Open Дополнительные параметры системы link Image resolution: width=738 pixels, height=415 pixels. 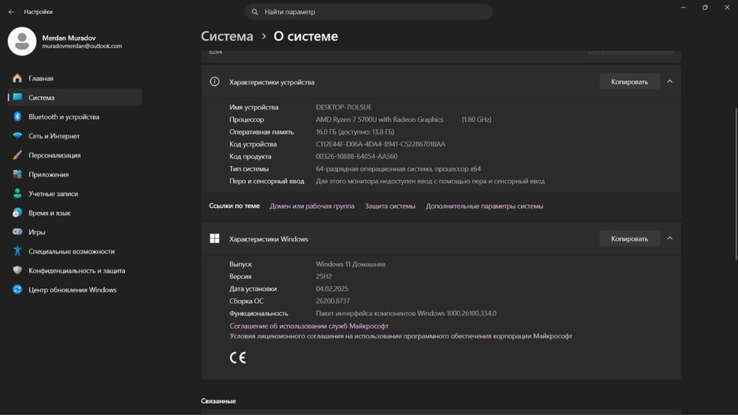pos(484,206)
